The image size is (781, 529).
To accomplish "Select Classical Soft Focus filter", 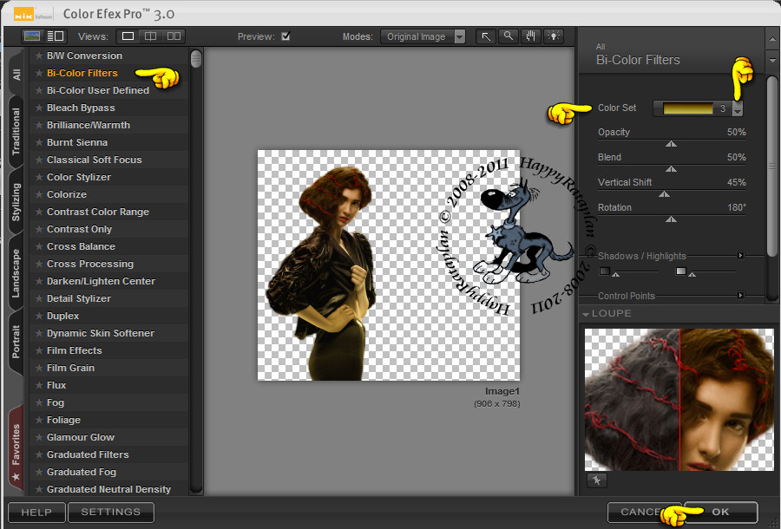I will (x=94, y=160).
